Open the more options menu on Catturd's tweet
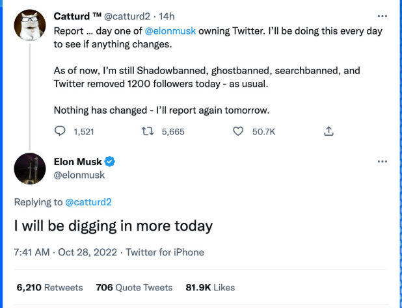402x308 pixels. (x=382, y=14)
